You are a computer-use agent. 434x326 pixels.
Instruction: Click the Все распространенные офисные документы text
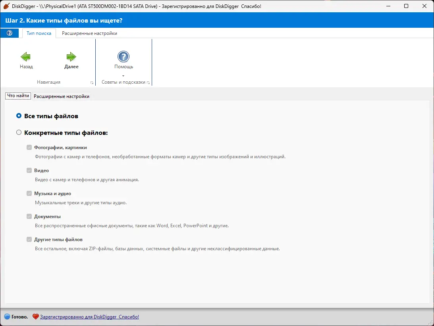tap(132, 225)
